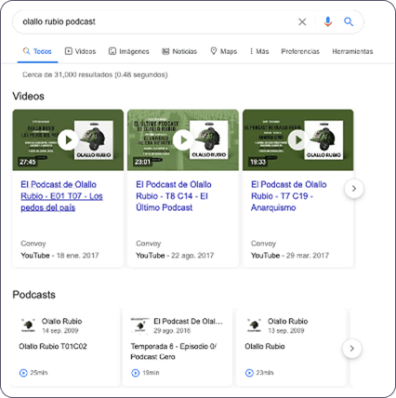Open Preferencias settings
Viewport: 396px width, 398px height.
[x=300, y=51]
